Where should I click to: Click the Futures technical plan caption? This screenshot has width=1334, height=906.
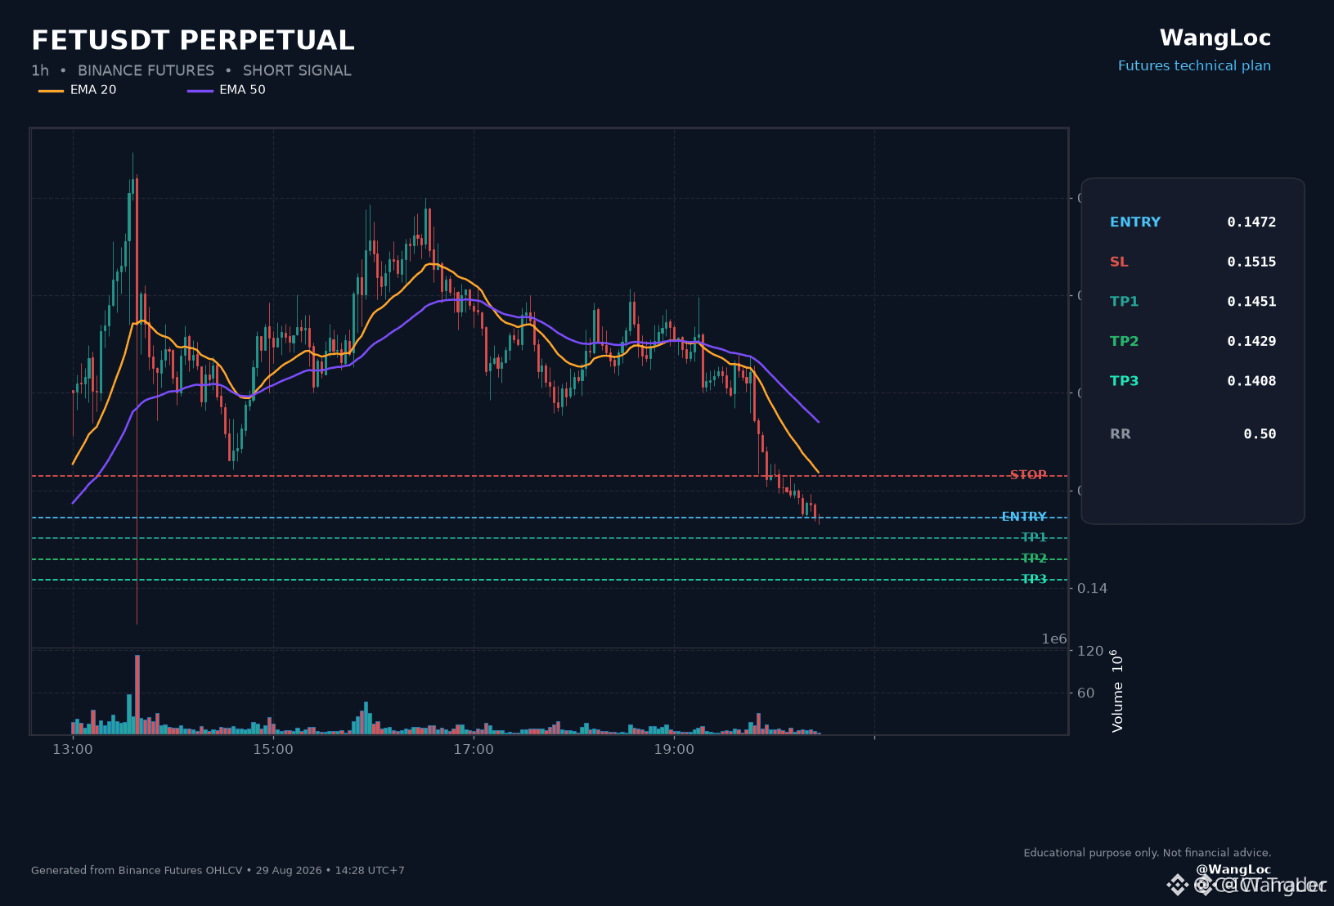pyautogui.click(x=1194, y=66)
